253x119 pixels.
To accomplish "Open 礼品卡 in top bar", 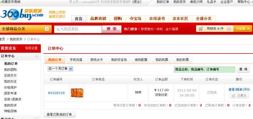I will pos(212,2).
